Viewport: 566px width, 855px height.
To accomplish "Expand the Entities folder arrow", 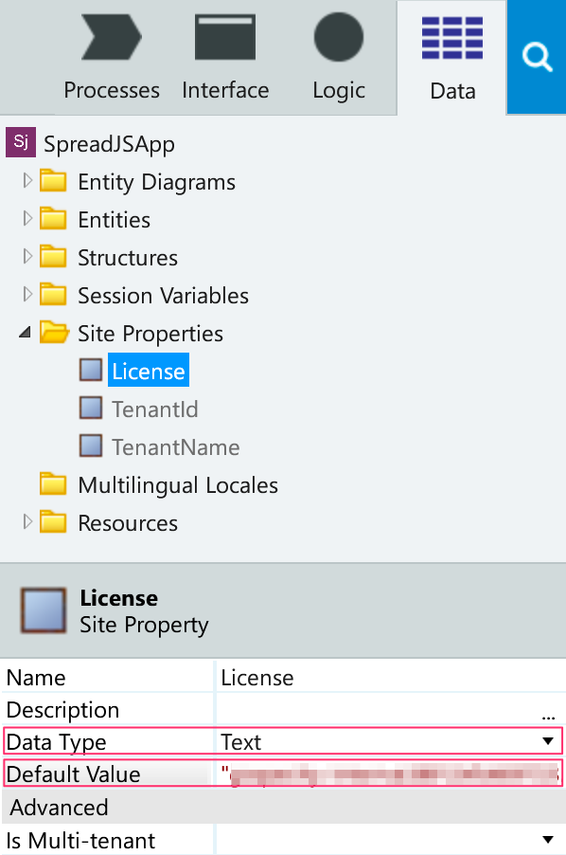I will 27,219.
